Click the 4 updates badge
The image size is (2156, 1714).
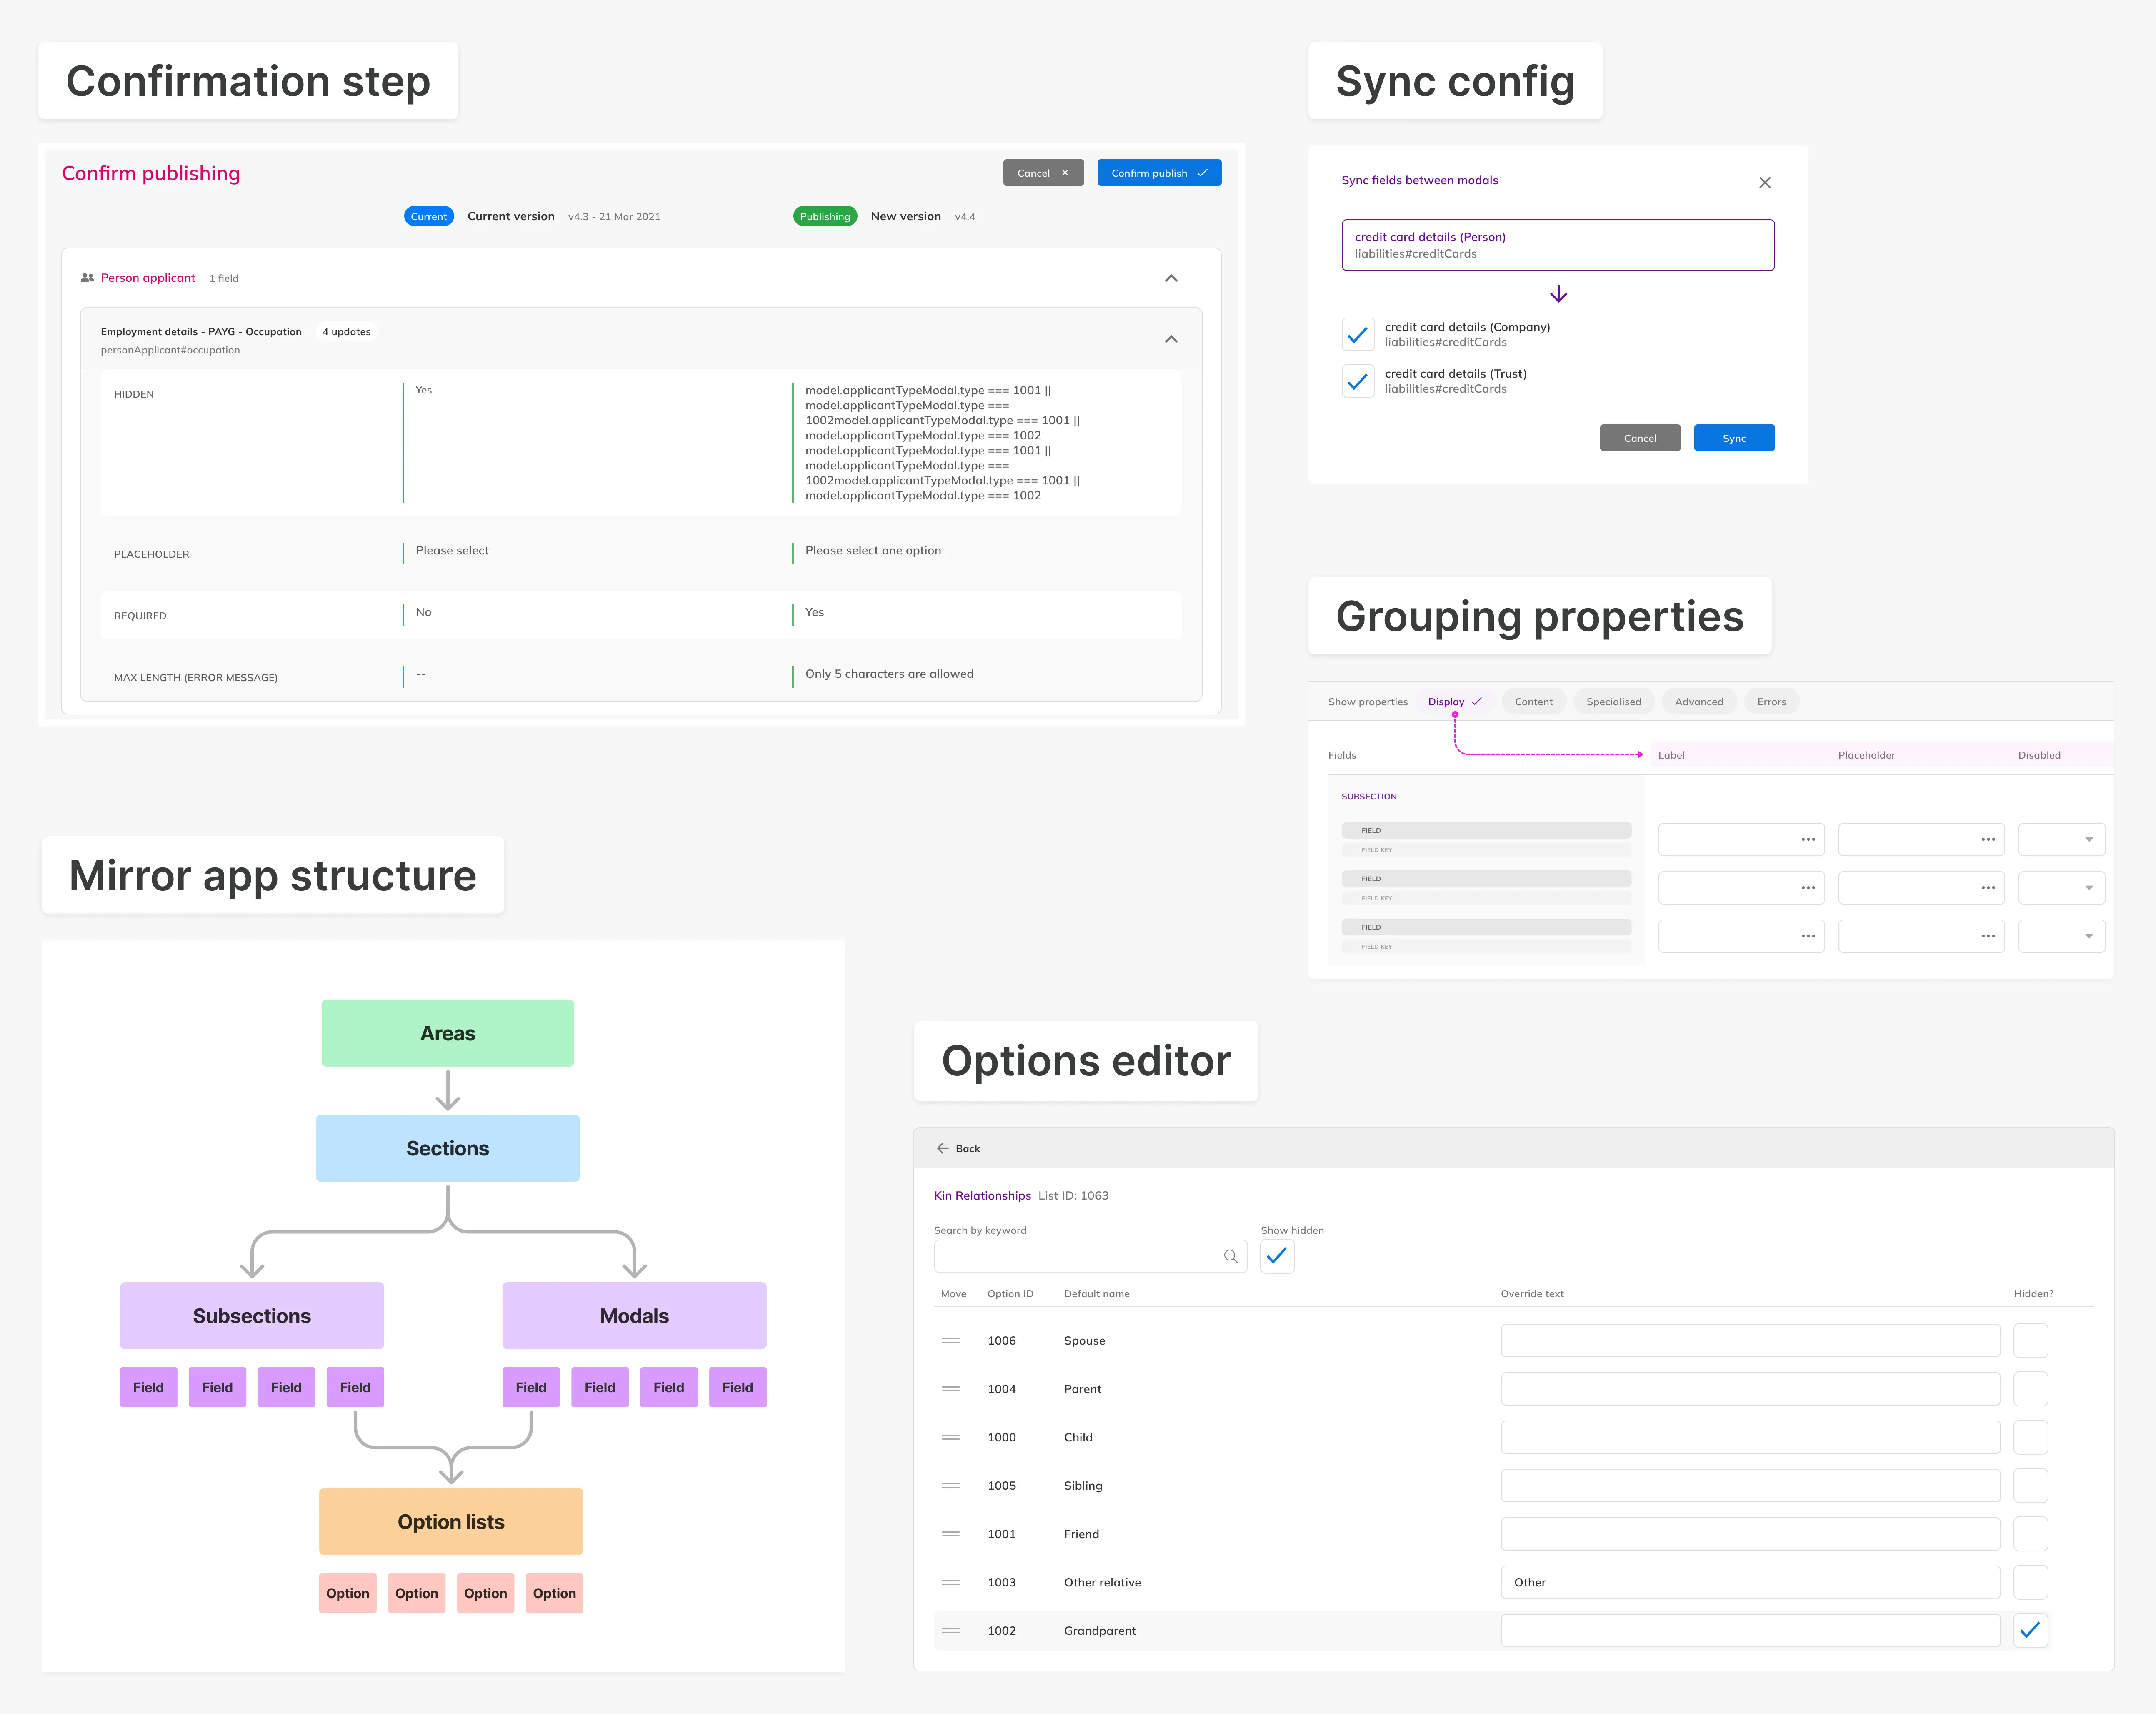click(346, 331)
